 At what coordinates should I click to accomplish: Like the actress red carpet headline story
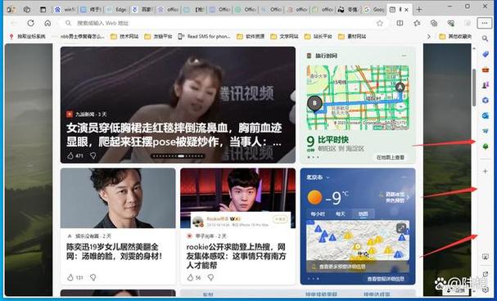(x=70, y=155)
